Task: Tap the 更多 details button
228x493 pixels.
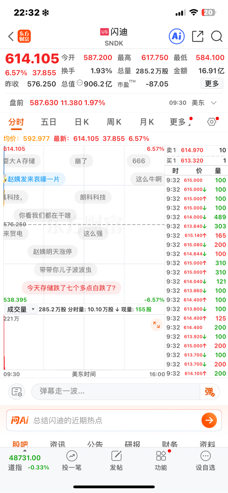Action: coord(212,84)
